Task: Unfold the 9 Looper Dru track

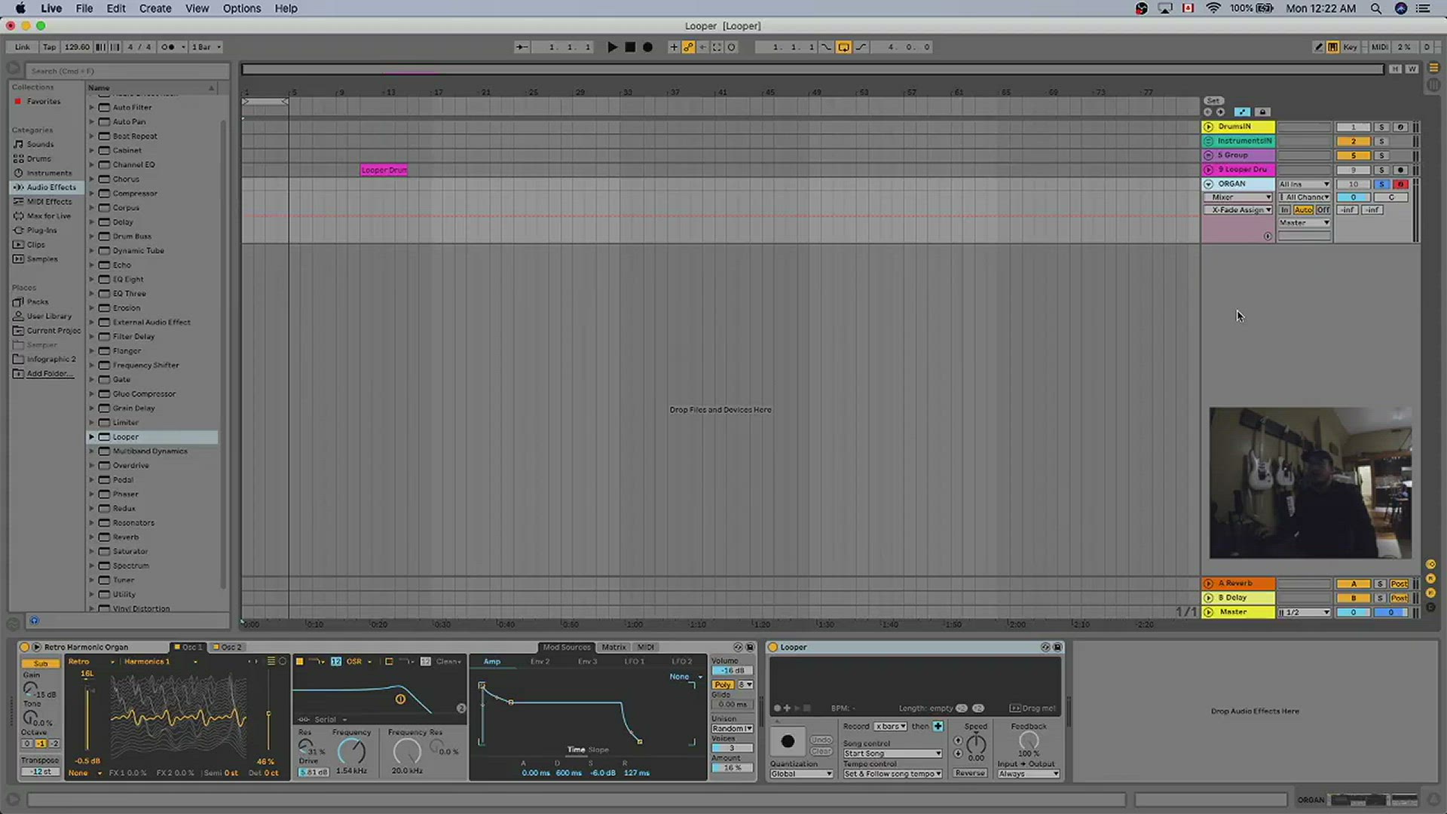Action: pos(1209,170)
